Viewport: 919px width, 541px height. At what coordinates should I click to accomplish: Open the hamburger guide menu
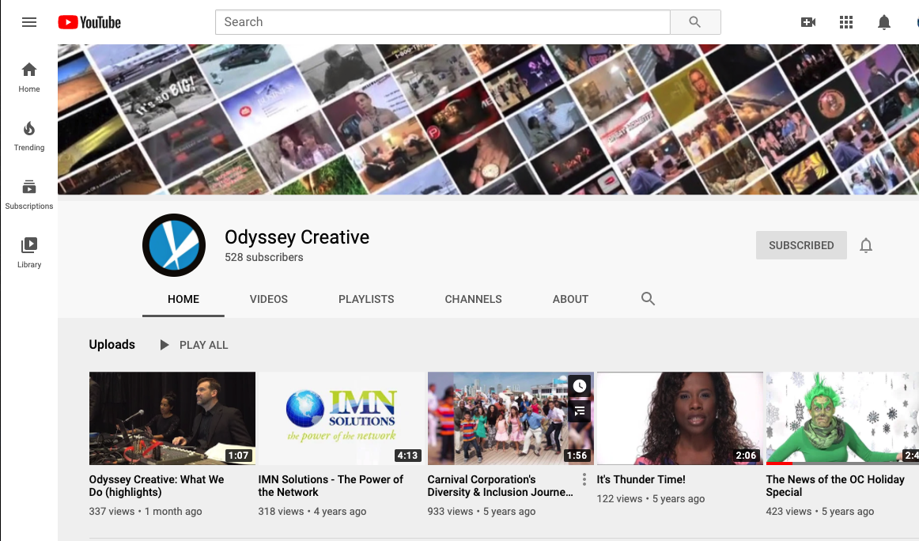pos(28,22)
